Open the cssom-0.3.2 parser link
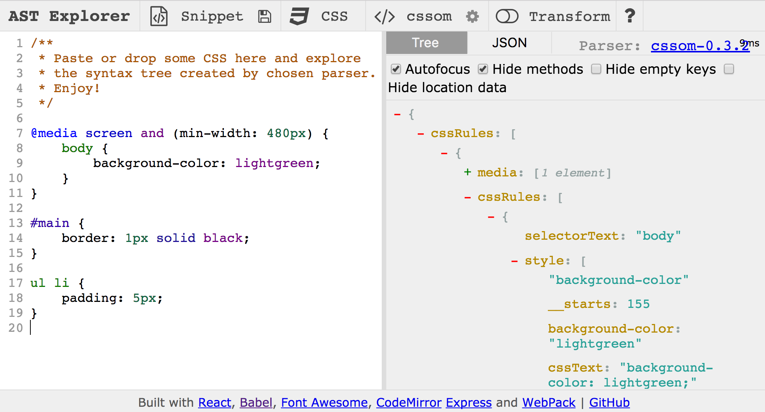This screenshot has height=412, width=765. [700, 46]
